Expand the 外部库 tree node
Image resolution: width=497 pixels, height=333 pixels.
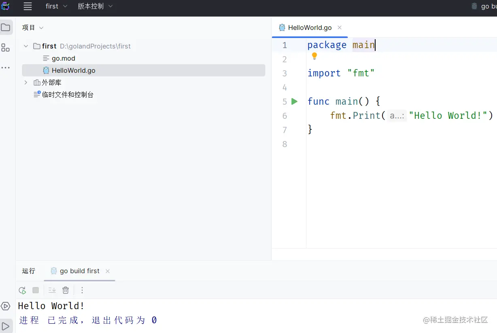click(26, 82)
